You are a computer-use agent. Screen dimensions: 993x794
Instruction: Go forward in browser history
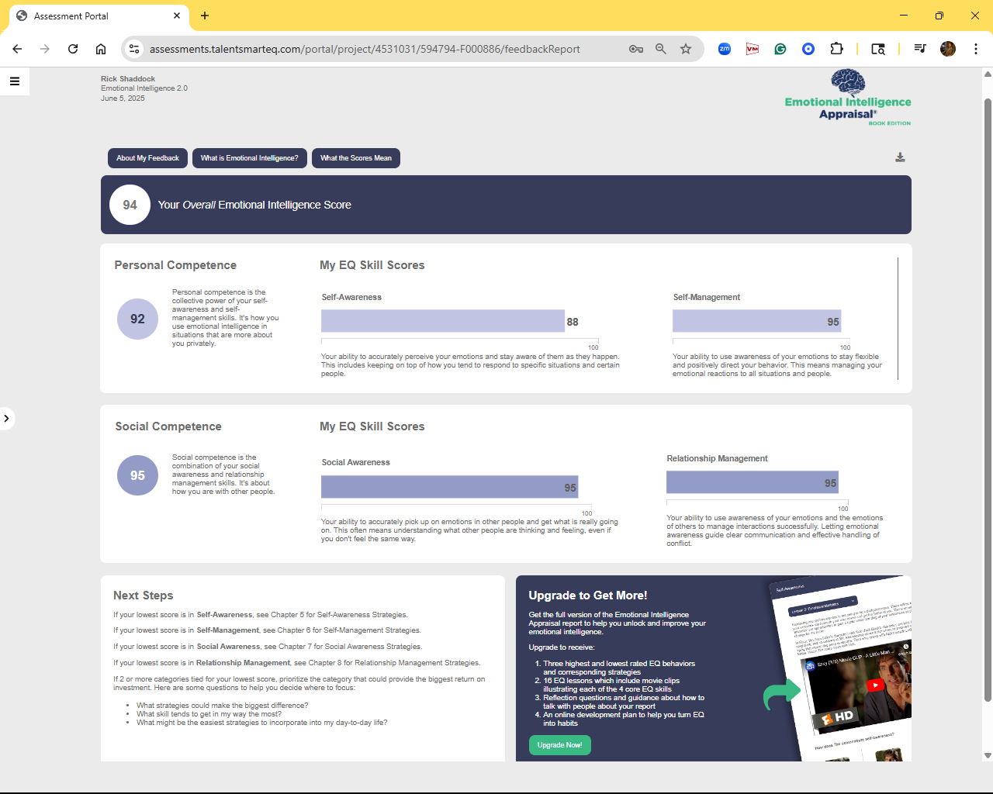point(45,49)
